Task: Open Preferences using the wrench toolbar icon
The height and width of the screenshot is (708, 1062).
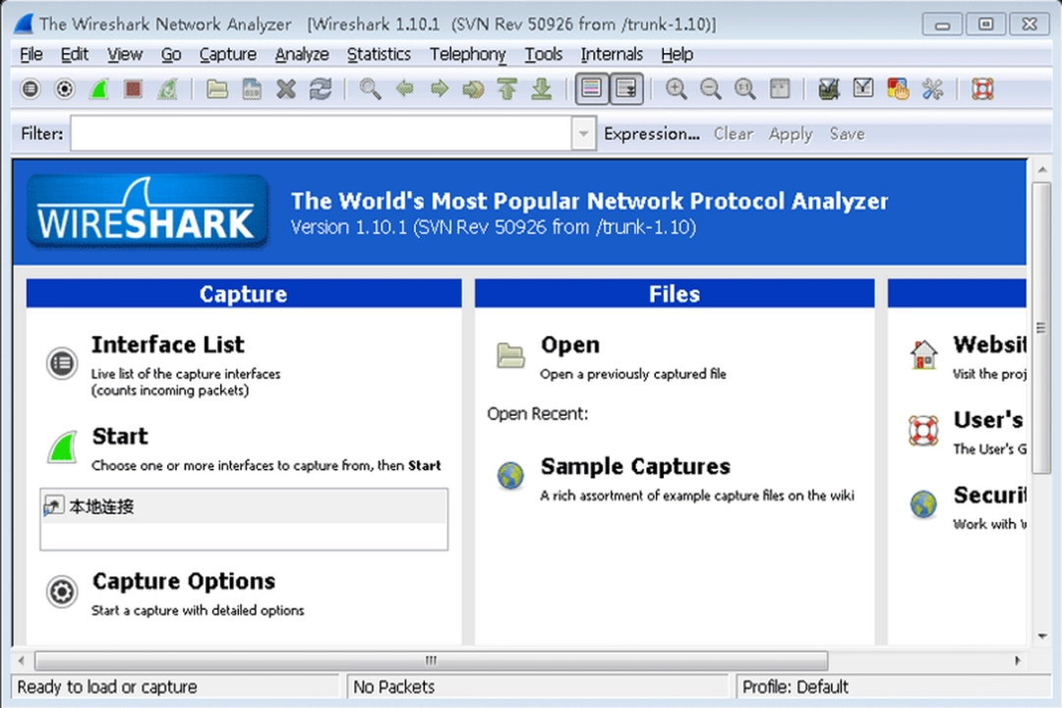Action: tap(931, 88)
